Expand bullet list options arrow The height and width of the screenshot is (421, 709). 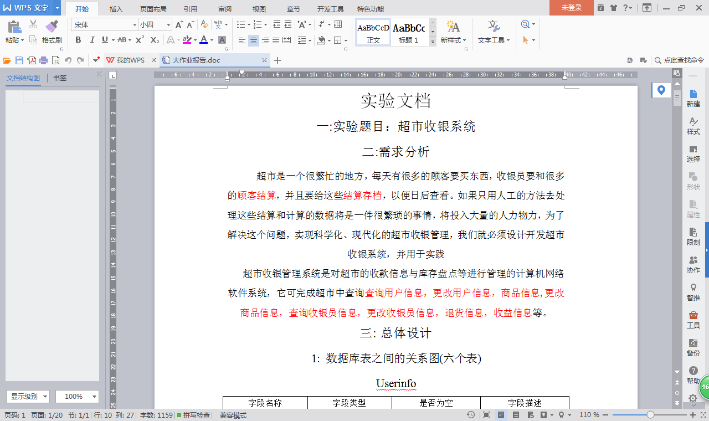pyautogui.click(x=250, y=25)
